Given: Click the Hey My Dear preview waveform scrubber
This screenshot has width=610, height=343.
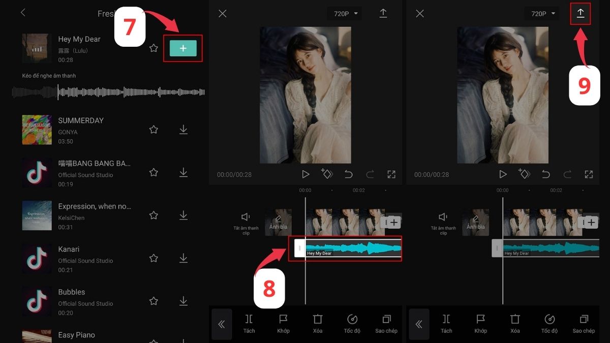Looking at the screenshot, I should pos(109,92).
